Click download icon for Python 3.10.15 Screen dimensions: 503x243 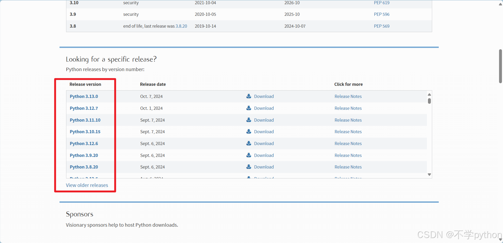click(x=249, y=131)
